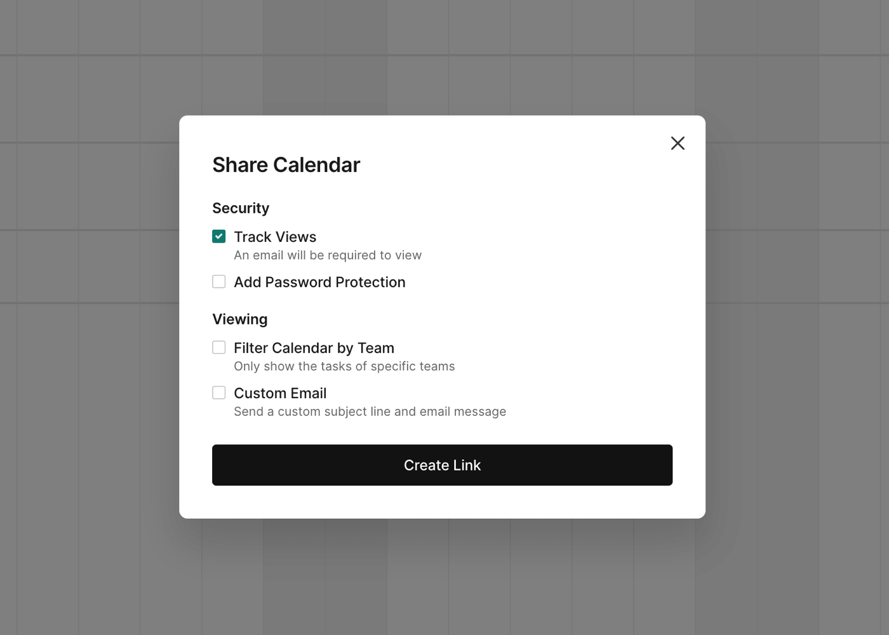Click the "Track Views" label text
Screen dimensions: 889x635
tap(275, 237)
